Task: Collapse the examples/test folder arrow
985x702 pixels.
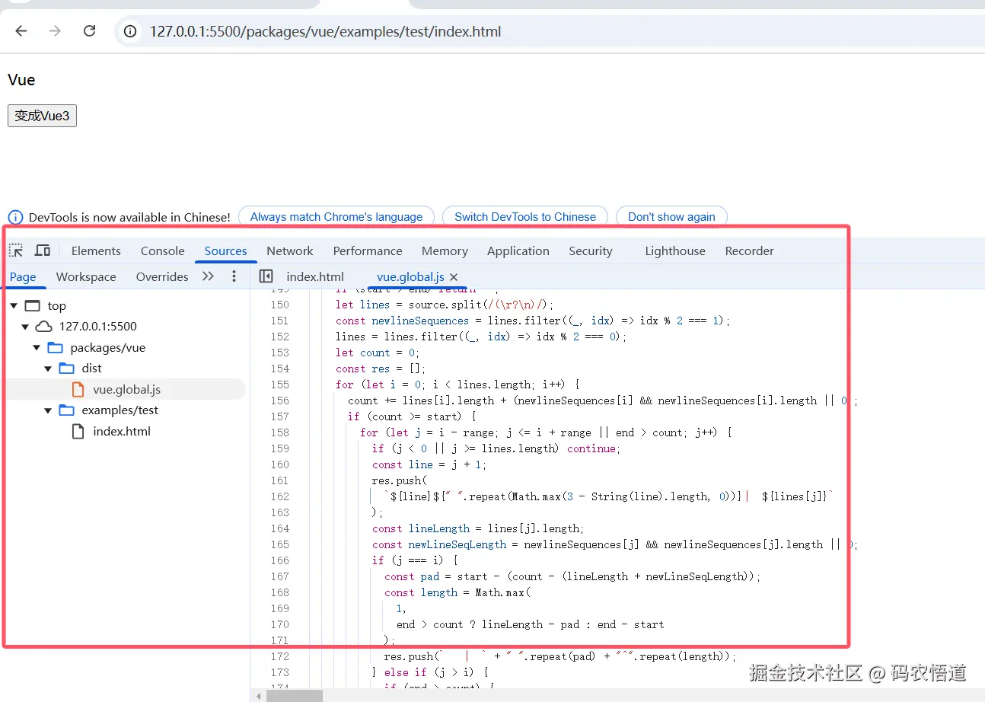Action: tap(48, 410)
